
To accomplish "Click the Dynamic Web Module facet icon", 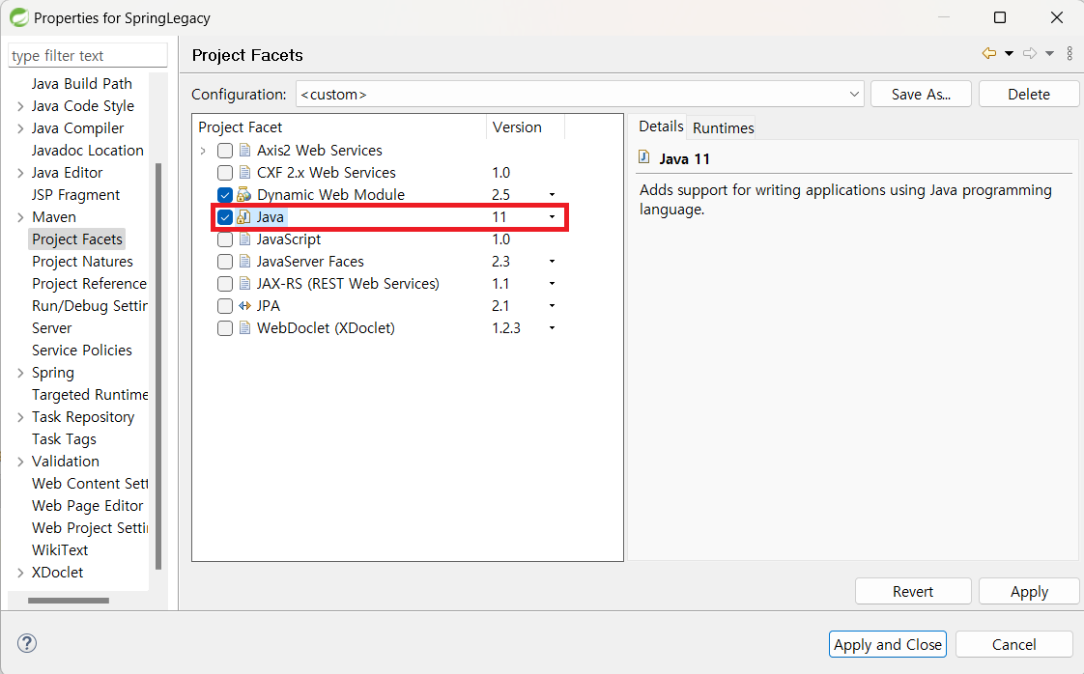I will 244,195.
